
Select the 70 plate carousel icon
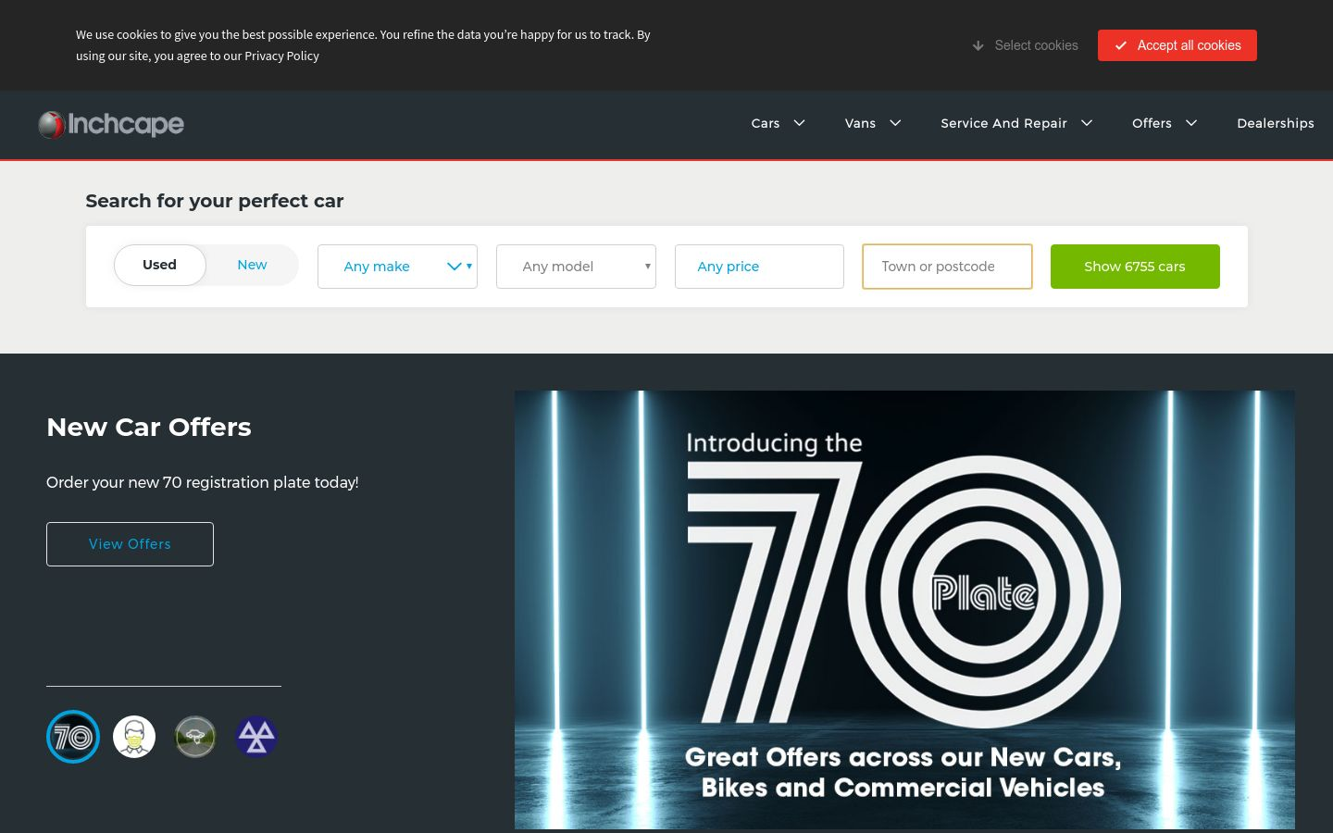(73, 737)
